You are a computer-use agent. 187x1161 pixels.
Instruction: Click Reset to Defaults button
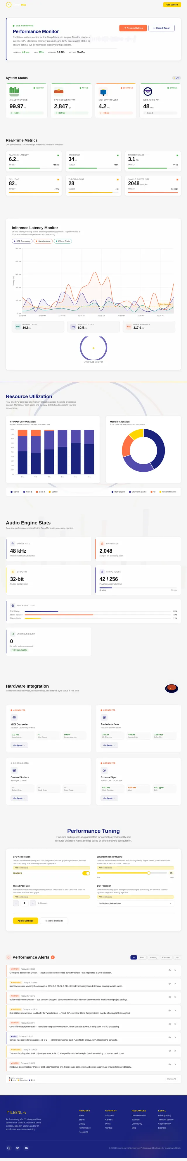(x=54, y=920)
